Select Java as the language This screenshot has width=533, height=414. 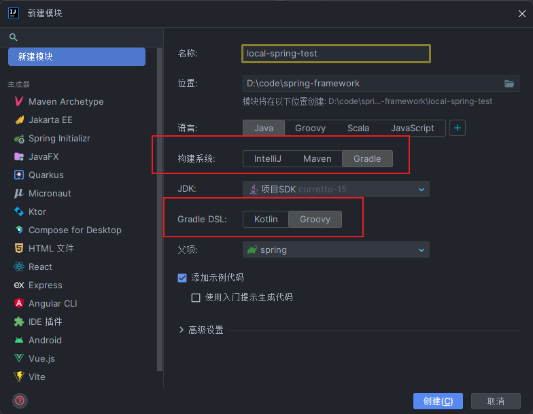[264, 128]
